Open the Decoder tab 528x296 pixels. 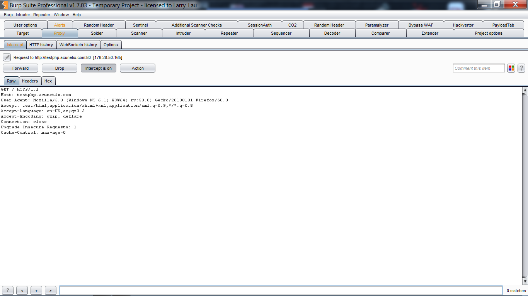[x=332, y=33]
